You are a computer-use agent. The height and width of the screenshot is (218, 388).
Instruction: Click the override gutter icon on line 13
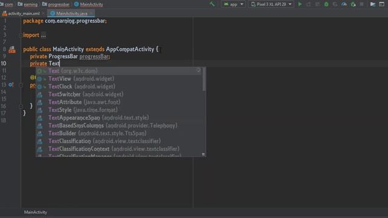tap(11, 85)
